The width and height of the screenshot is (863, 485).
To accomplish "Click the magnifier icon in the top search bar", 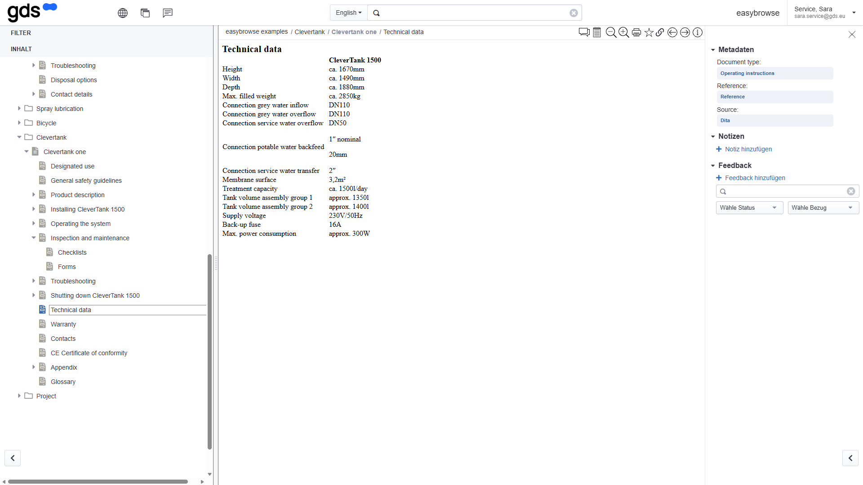I will tap(377, 13).
